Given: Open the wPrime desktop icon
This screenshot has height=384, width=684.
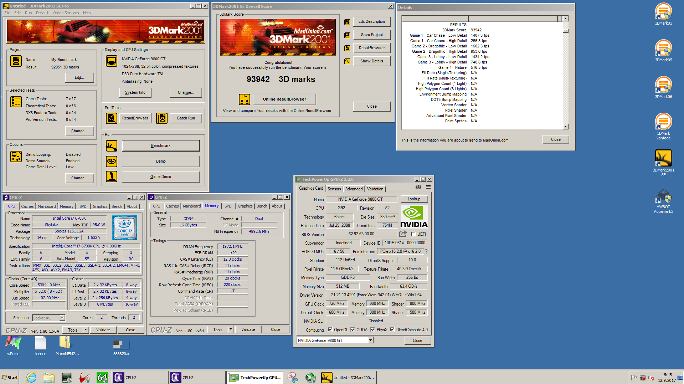Looking at the screenshot, I should pos(13,346).
